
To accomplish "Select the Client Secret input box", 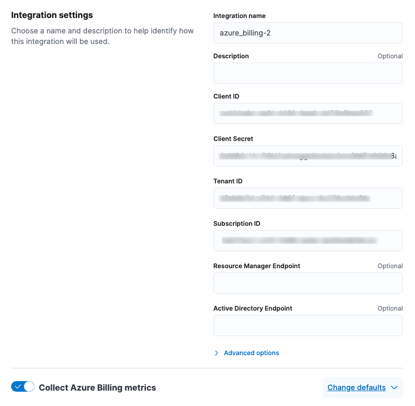I will click(308, 156).
